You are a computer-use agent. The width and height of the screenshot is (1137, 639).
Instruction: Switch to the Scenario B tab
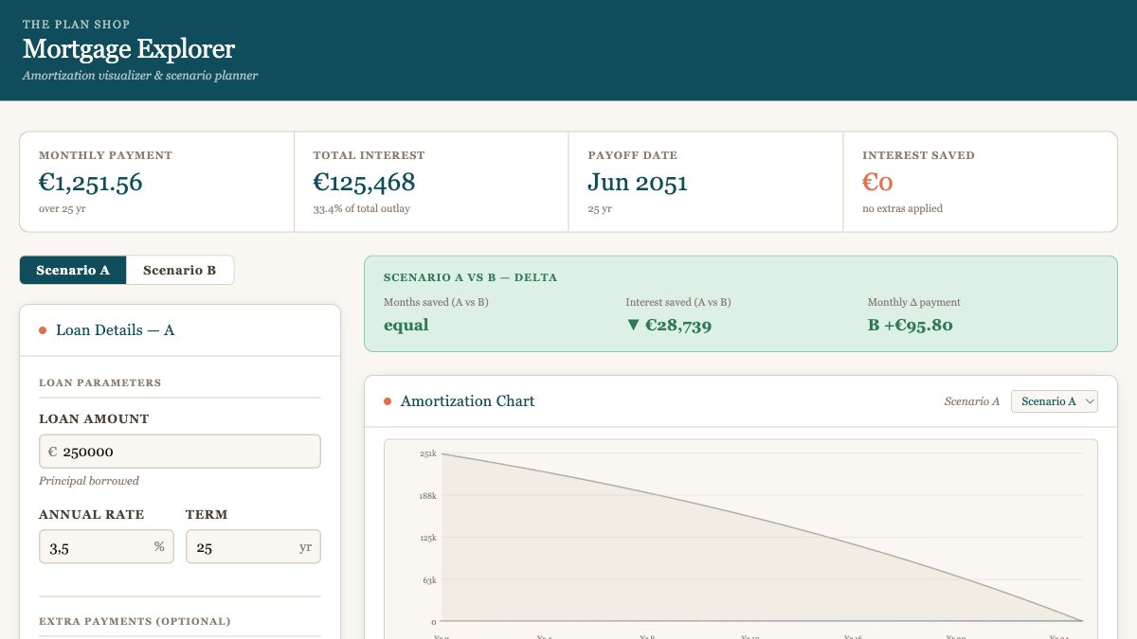point(180,270)
